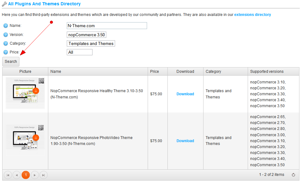Screen dimensions: 301x184
Task: Click the help icon beside Version
Action: [6, 35]
